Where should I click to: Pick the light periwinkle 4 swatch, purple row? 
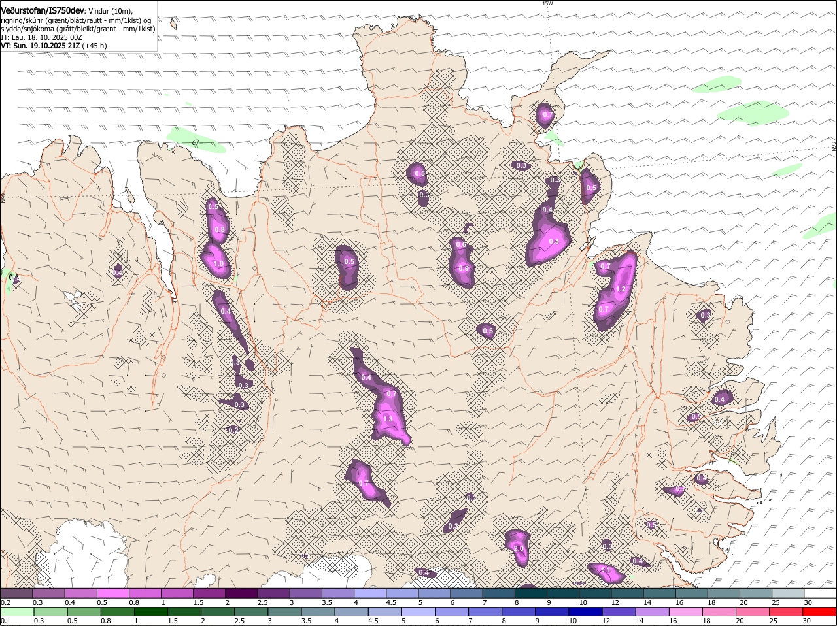[369, 593]
